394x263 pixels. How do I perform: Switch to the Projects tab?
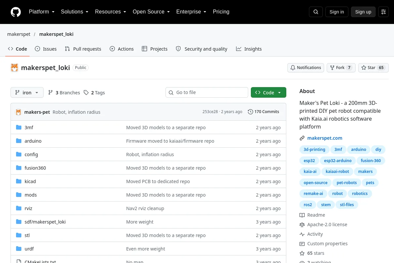pos(155,49)
